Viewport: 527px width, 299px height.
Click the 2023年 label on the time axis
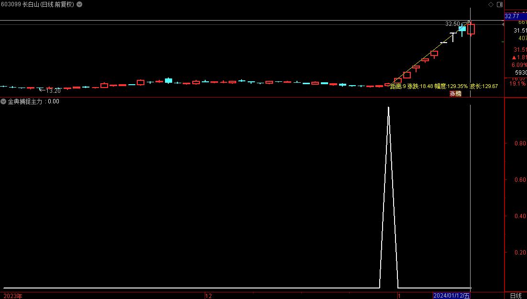tap(13, 296)
